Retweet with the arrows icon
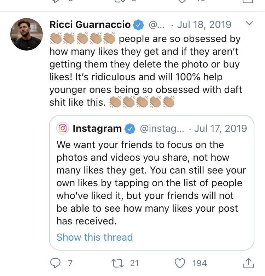 118,263
